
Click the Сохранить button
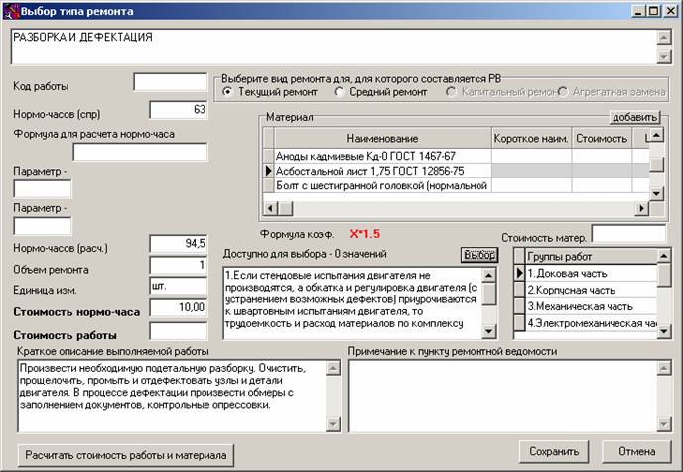554,451
